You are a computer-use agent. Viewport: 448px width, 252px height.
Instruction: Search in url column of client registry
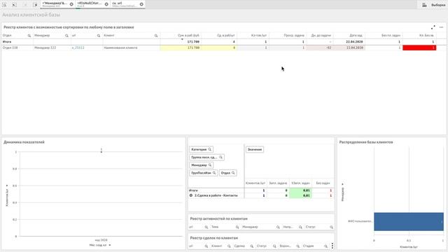[99, 36]
